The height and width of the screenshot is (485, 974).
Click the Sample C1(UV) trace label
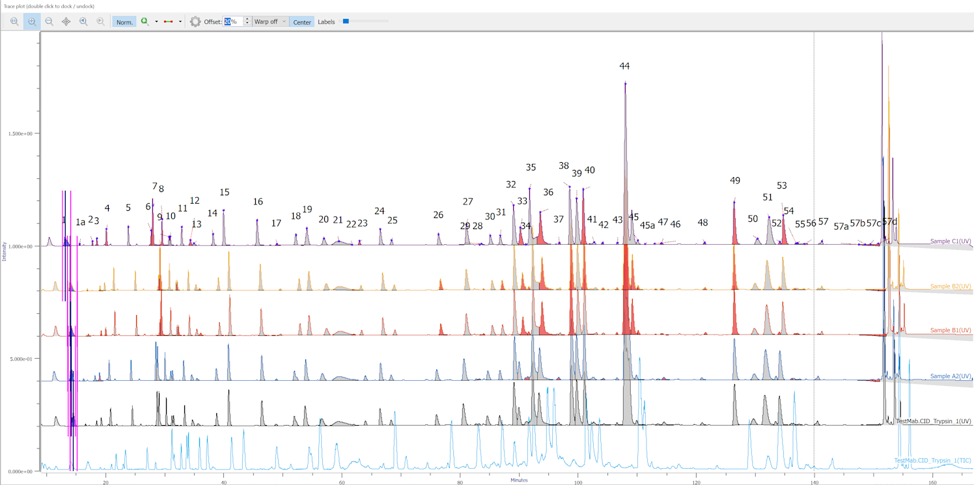click(x=951, y=242)
